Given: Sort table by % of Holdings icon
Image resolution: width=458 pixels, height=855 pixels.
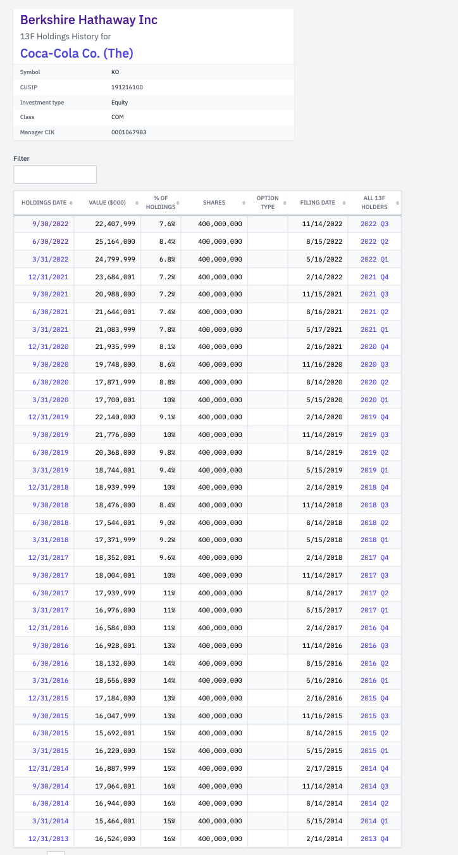Looking at the screenshot, I should pos(178,203).
